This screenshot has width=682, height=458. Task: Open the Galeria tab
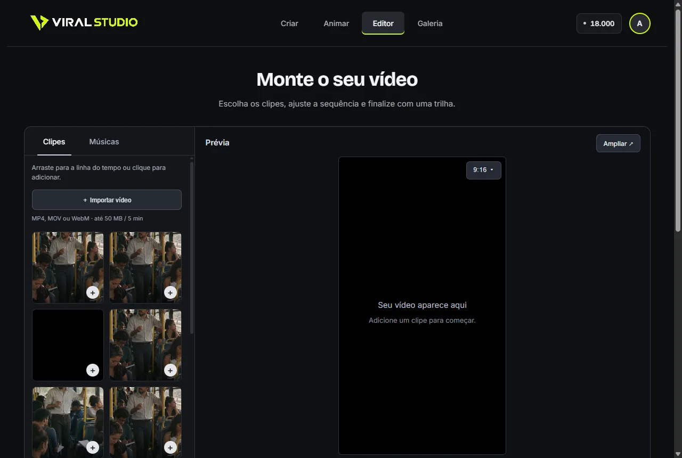(x=430, y=23)
